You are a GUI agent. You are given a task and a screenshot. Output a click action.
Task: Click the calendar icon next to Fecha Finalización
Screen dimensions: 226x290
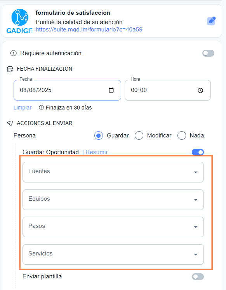(10, 69)
